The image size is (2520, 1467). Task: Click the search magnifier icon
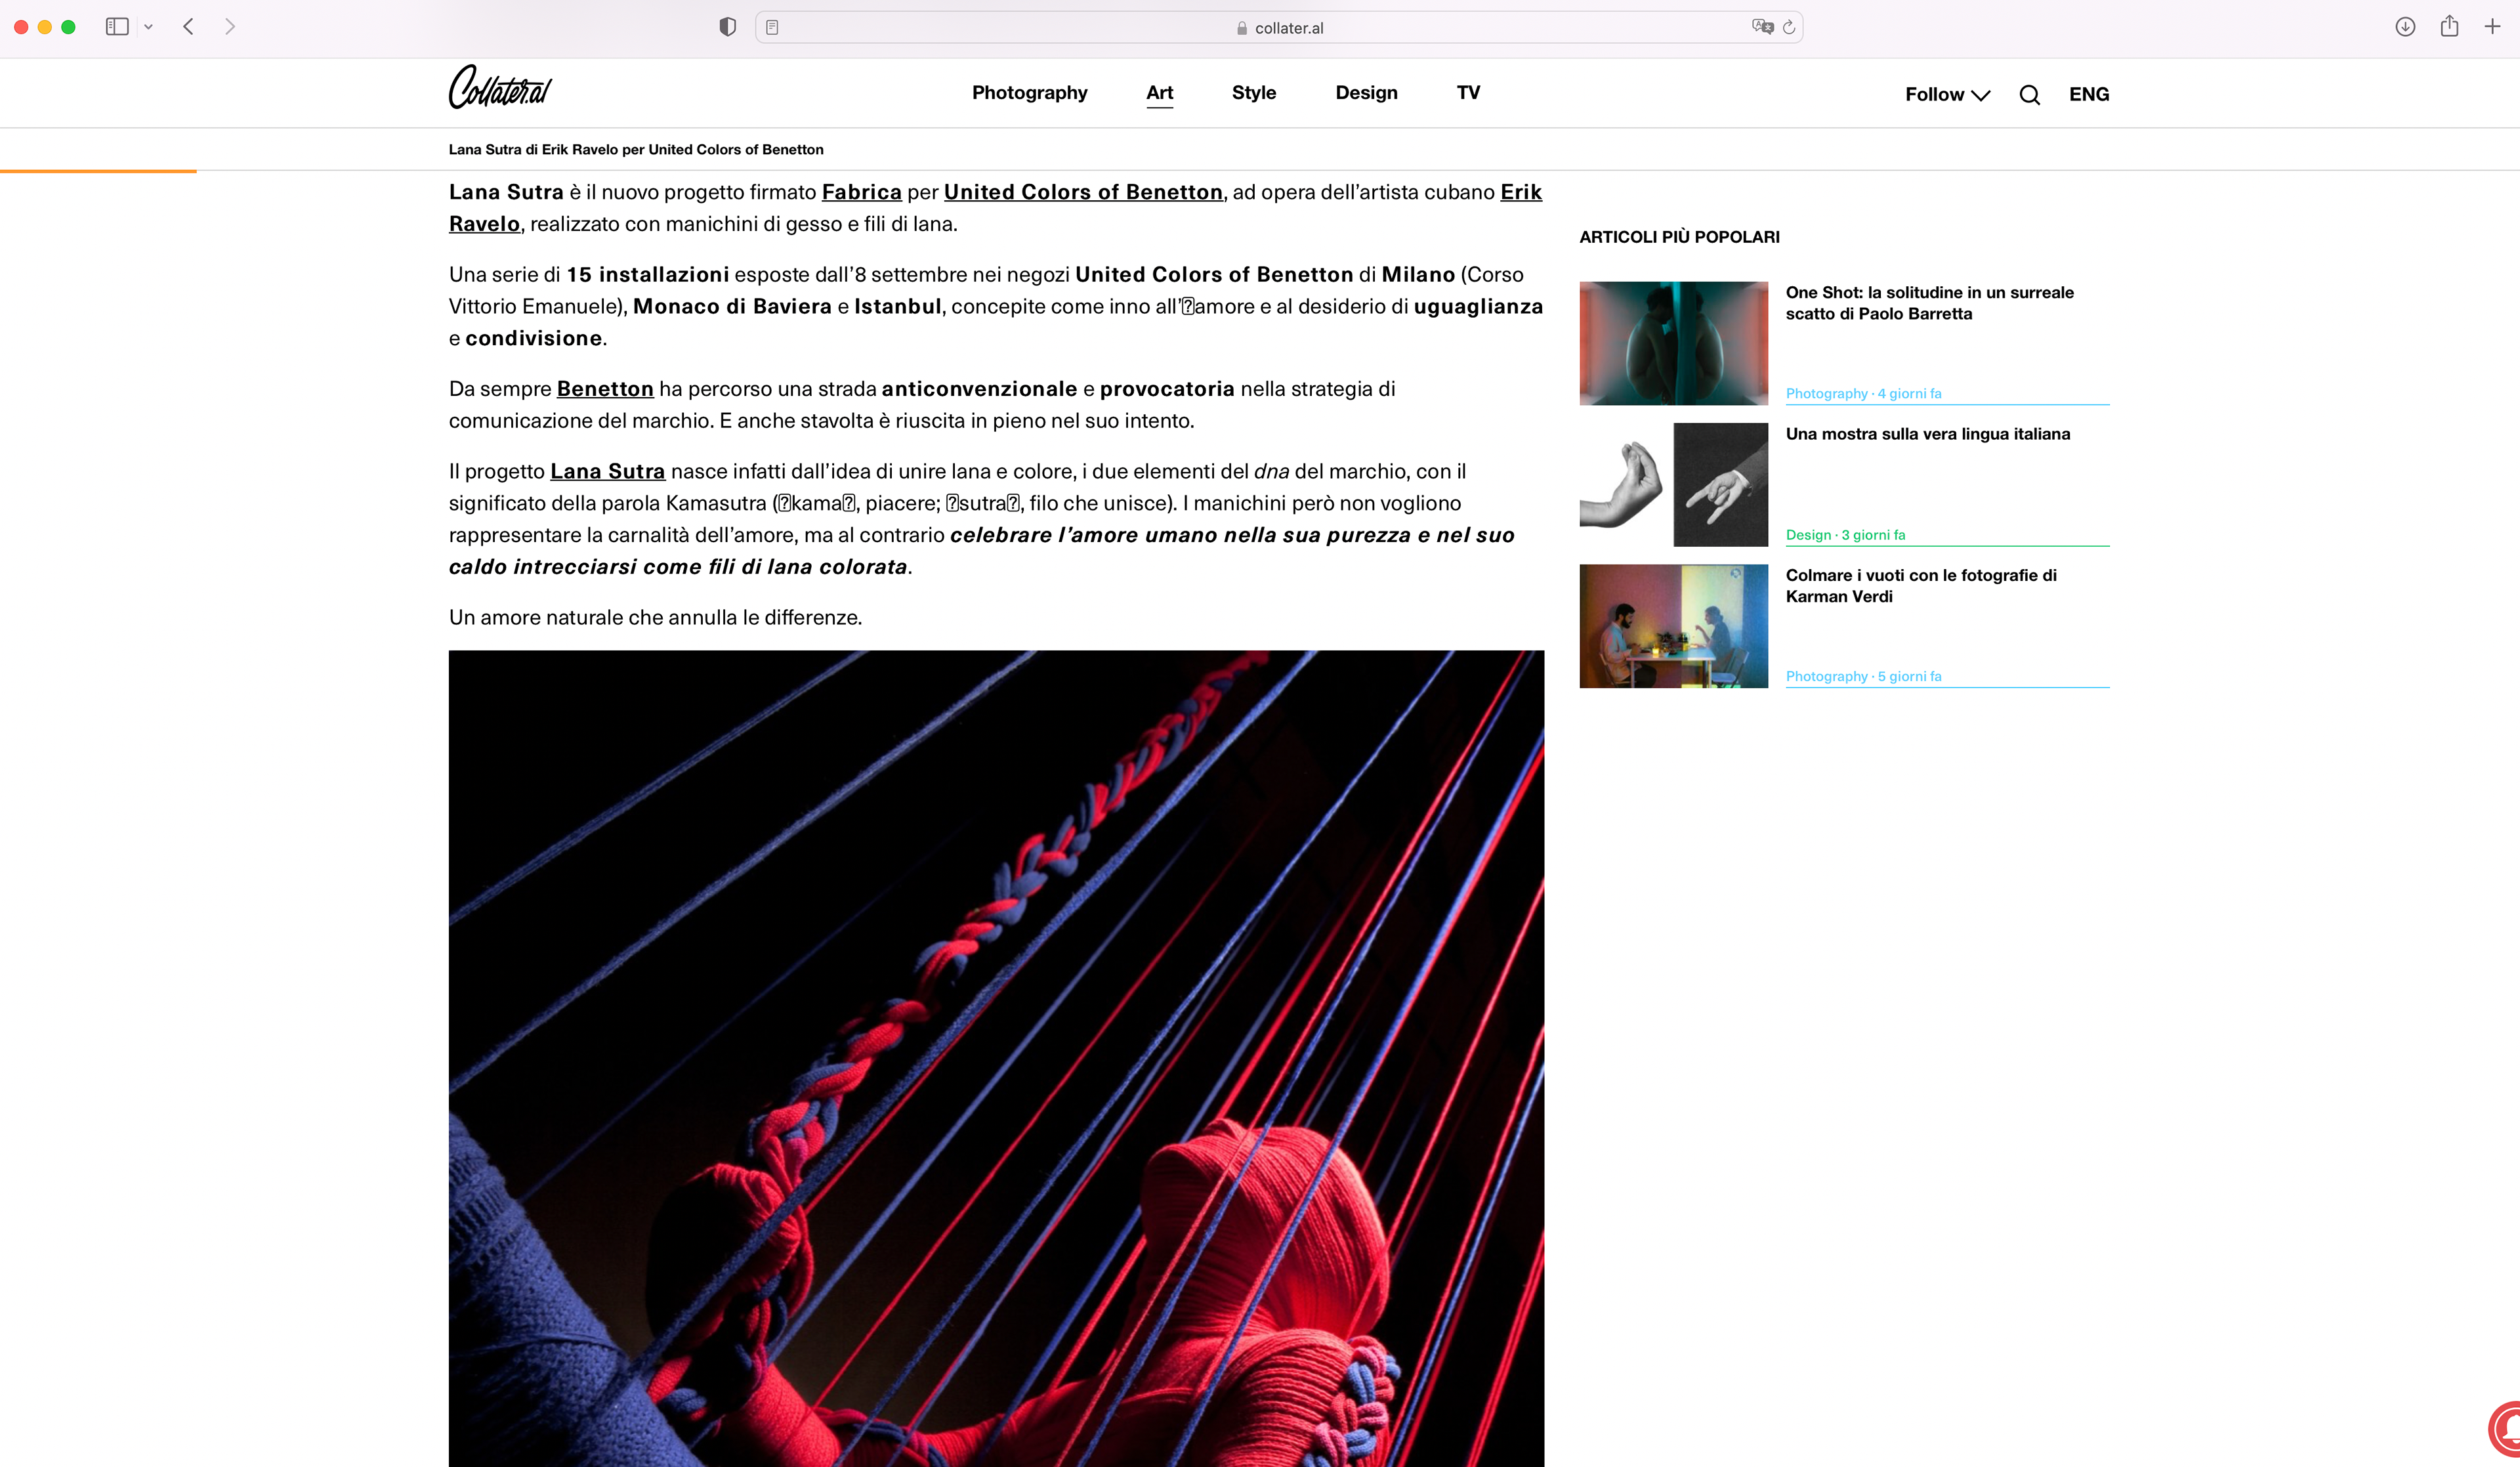pyautogui.click(x=2029, y=95)
